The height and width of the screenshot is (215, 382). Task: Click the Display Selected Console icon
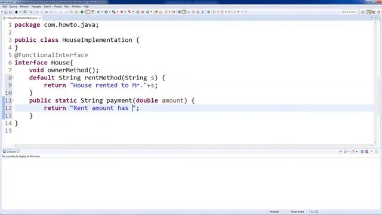(x=345, y=152)
